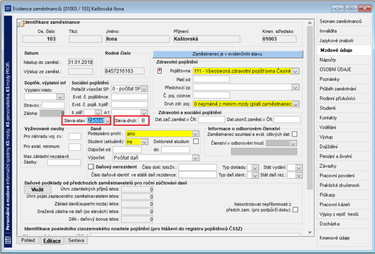The width and height of the screenshot is (375, 254).
Task: Open Student (aktuálně) dropdown
Action: (144, 142)
